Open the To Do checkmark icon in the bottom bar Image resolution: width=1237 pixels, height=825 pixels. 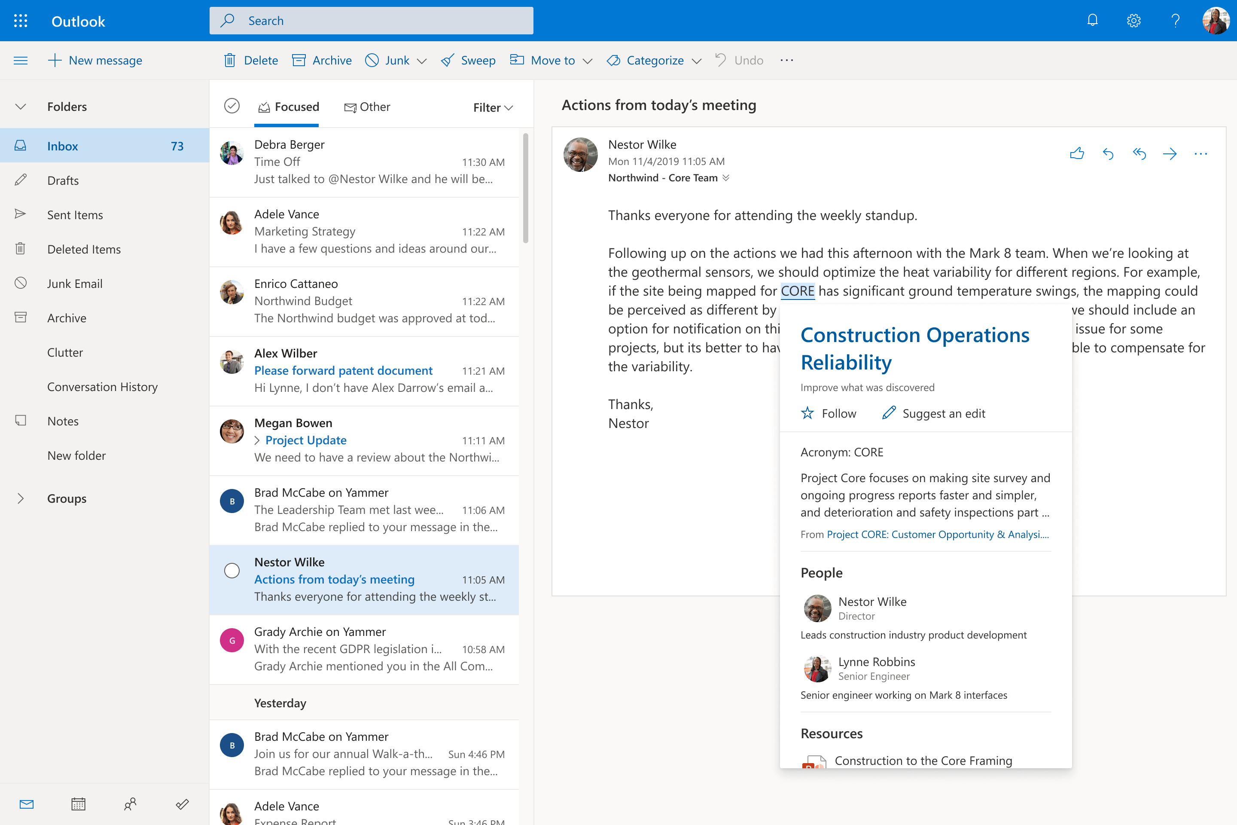click(x=182, y=804)
